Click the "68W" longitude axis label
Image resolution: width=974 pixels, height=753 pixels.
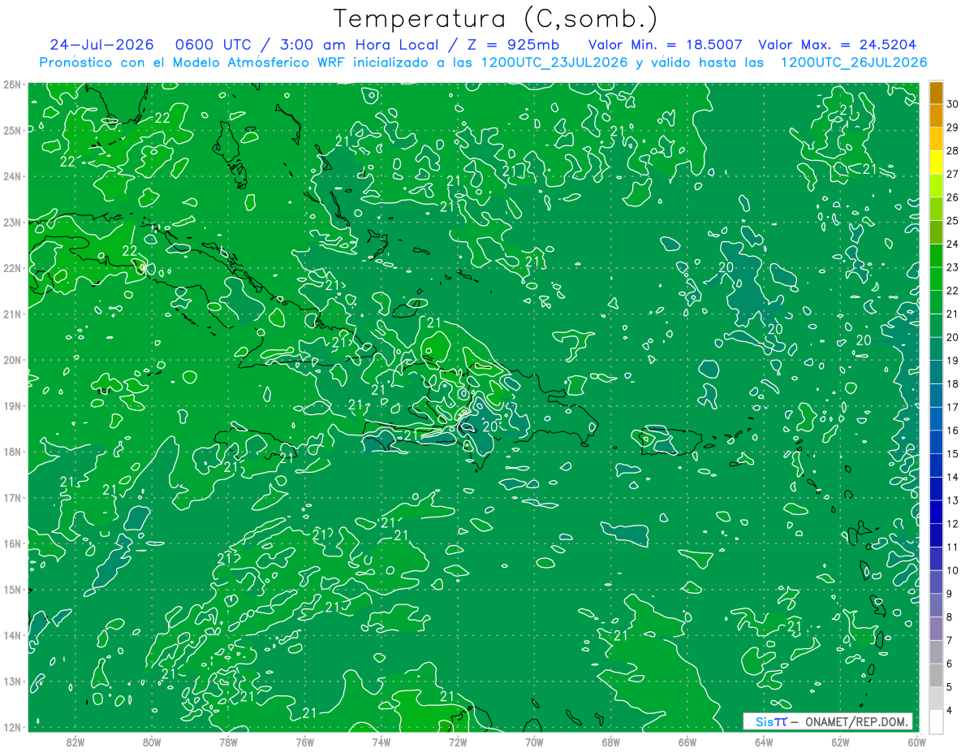click(611, 742)
